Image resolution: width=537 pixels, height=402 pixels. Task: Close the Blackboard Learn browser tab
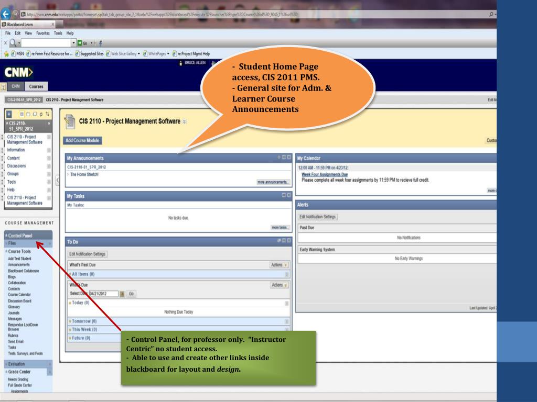[x=53, y=24]
